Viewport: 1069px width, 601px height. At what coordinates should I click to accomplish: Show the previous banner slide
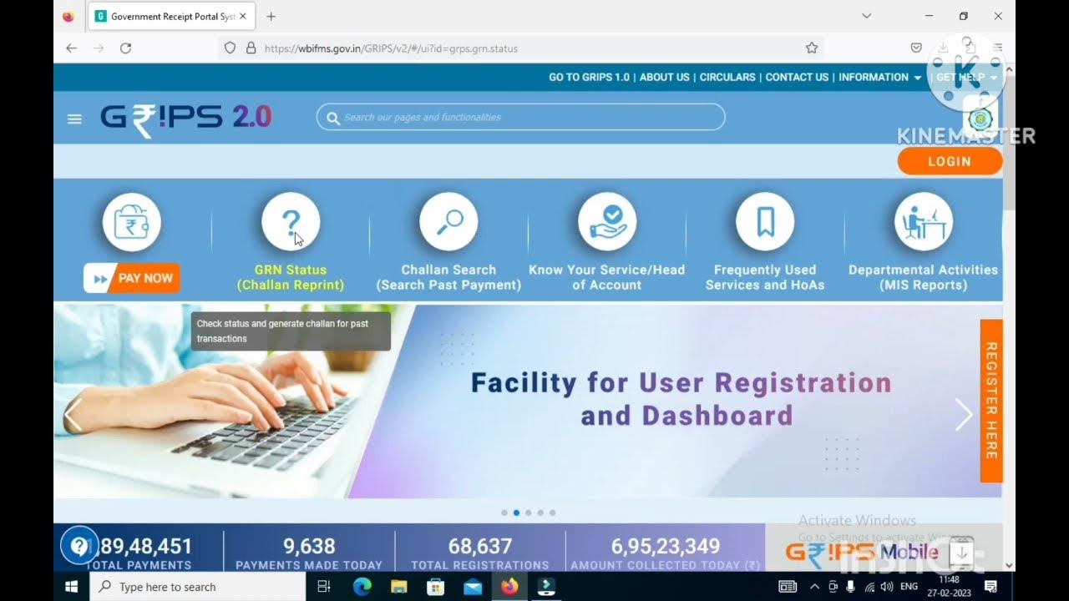click(73, 415)
